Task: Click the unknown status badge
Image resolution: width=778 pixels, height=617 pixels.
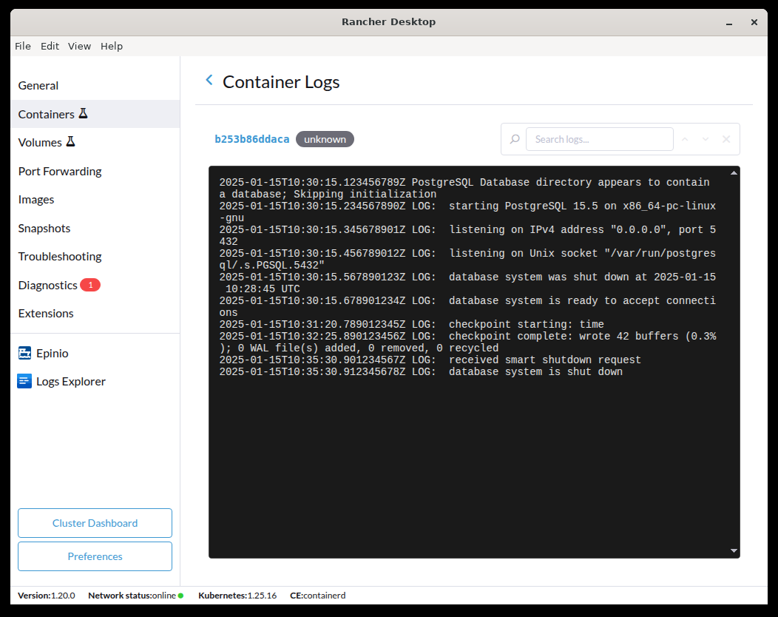Action: 325,138
